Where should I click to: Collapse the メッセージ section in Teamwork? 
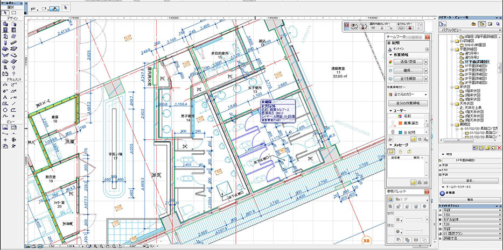pyautogui.click(x=391, y=145)
